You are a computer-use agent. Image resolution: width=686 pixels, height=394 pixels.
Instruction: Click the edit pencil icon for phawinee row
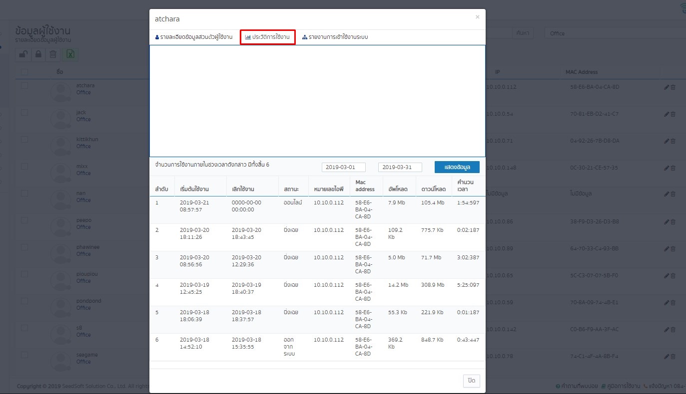click(667, 249)
